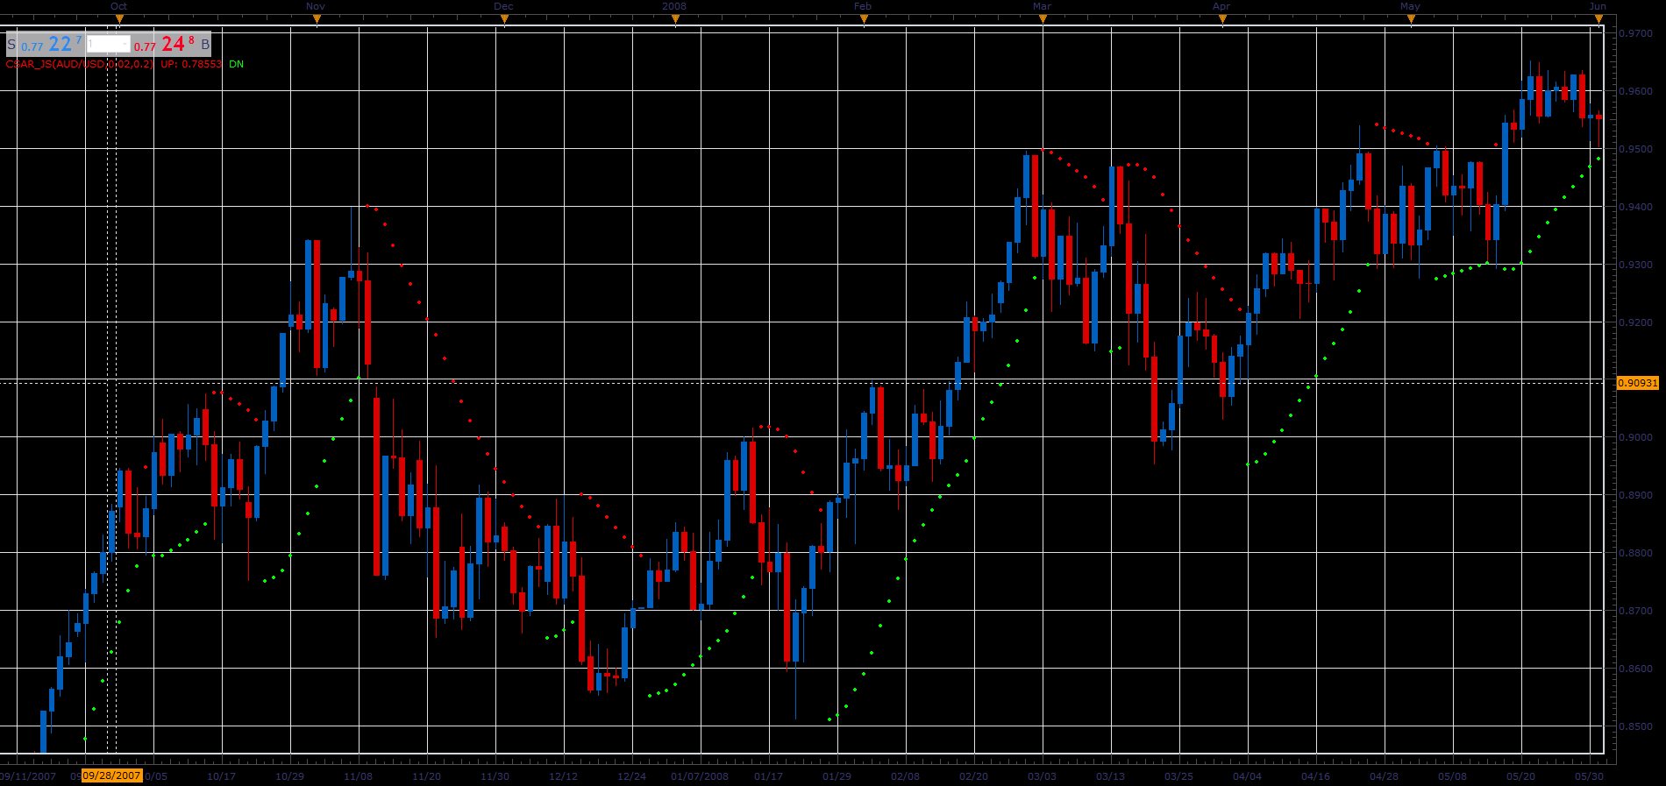Click the Oct orange month marker
This screenshot has height=786, width=1666.
click(119, 19)
